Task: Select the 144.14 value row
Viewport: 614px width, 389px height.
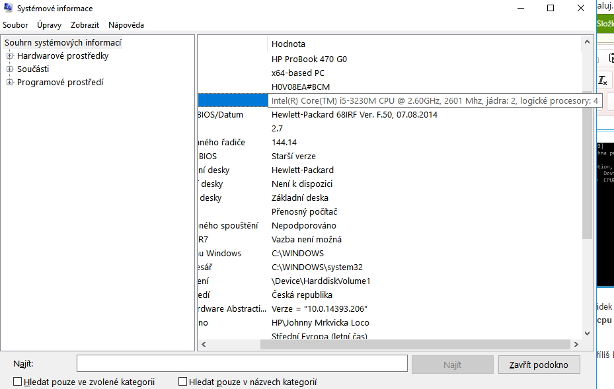Action: (x=284, y=143)
